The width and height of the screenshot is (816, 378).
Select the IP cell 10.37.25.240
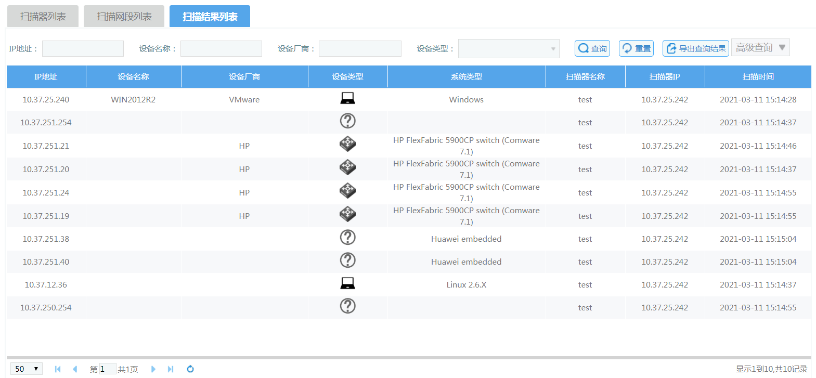point(46,100)
